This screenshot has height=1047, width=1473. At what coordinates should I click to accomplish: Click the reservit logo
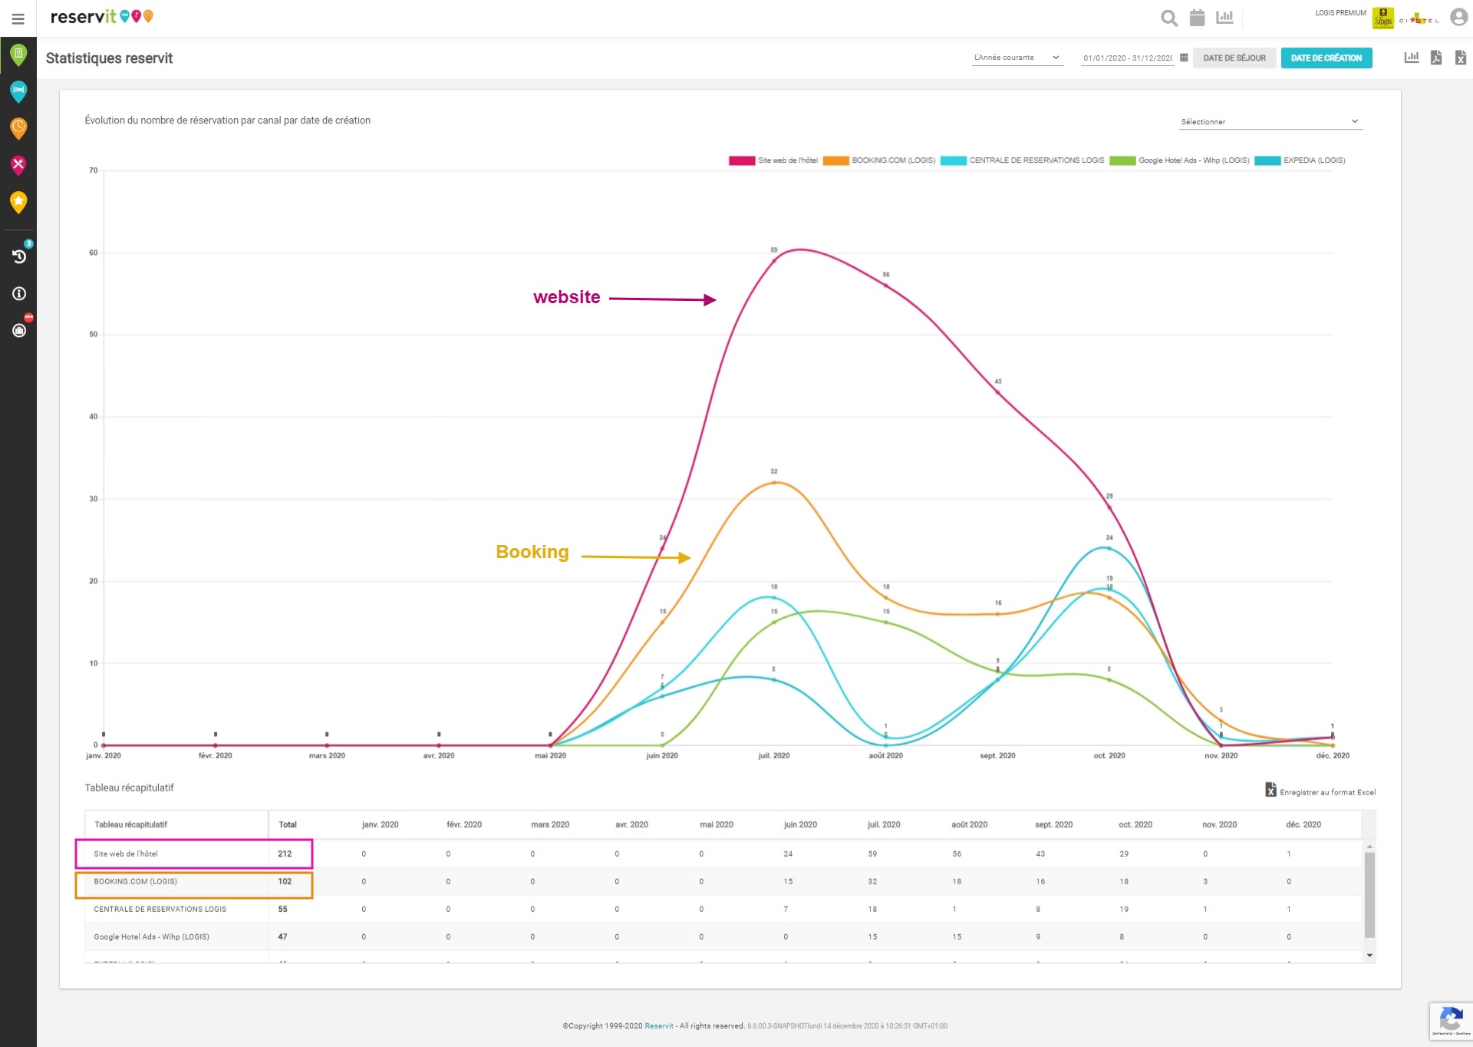pyautogui.click(x=101, y=16)
